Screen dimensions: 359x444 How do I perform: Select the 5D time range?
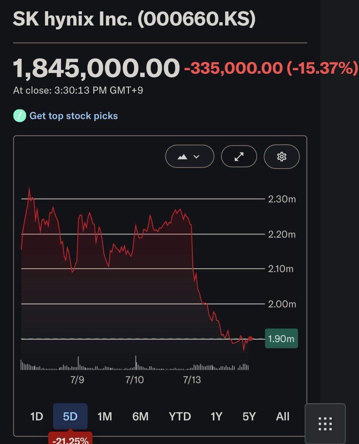(x=70, y=417)
